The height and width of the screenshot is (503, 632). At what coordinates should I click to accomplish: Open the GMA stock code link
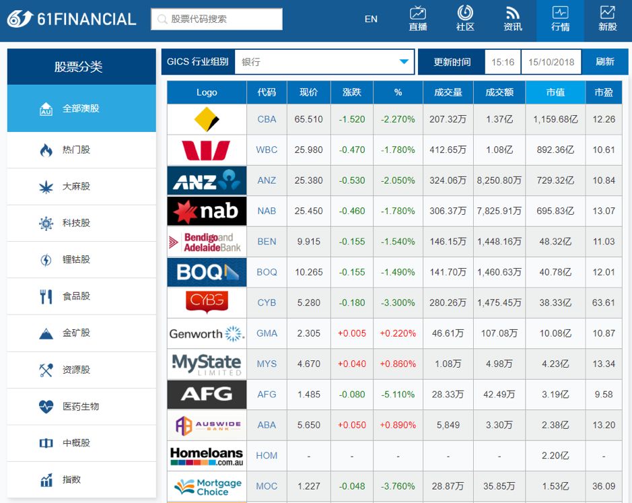click(267, 333)
